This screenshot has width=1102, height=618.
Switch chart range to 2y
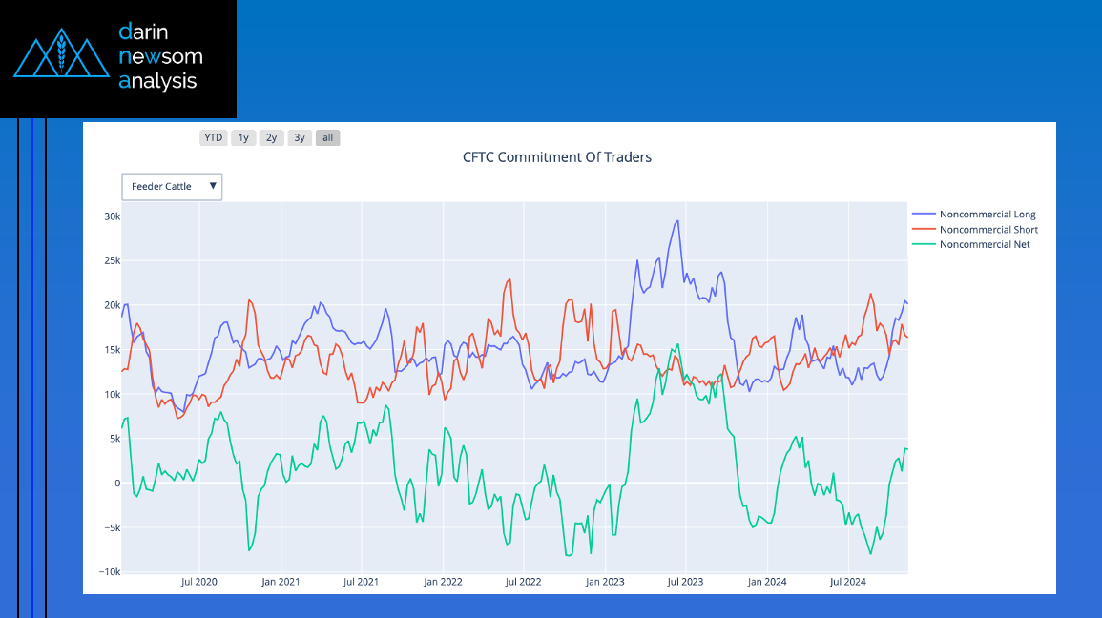[x=271, y=137]
